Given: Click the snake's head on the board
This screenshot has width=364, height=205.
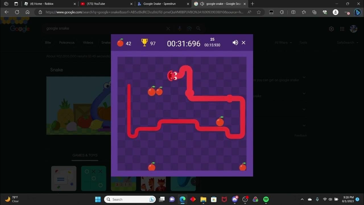Looking at the screenshot, I should pos(172,75).
